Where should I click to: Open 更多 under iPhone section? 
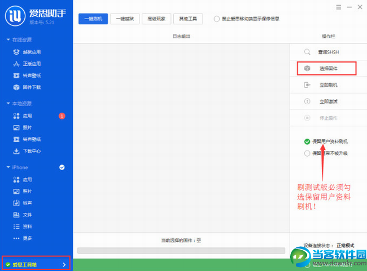(23, 238)
